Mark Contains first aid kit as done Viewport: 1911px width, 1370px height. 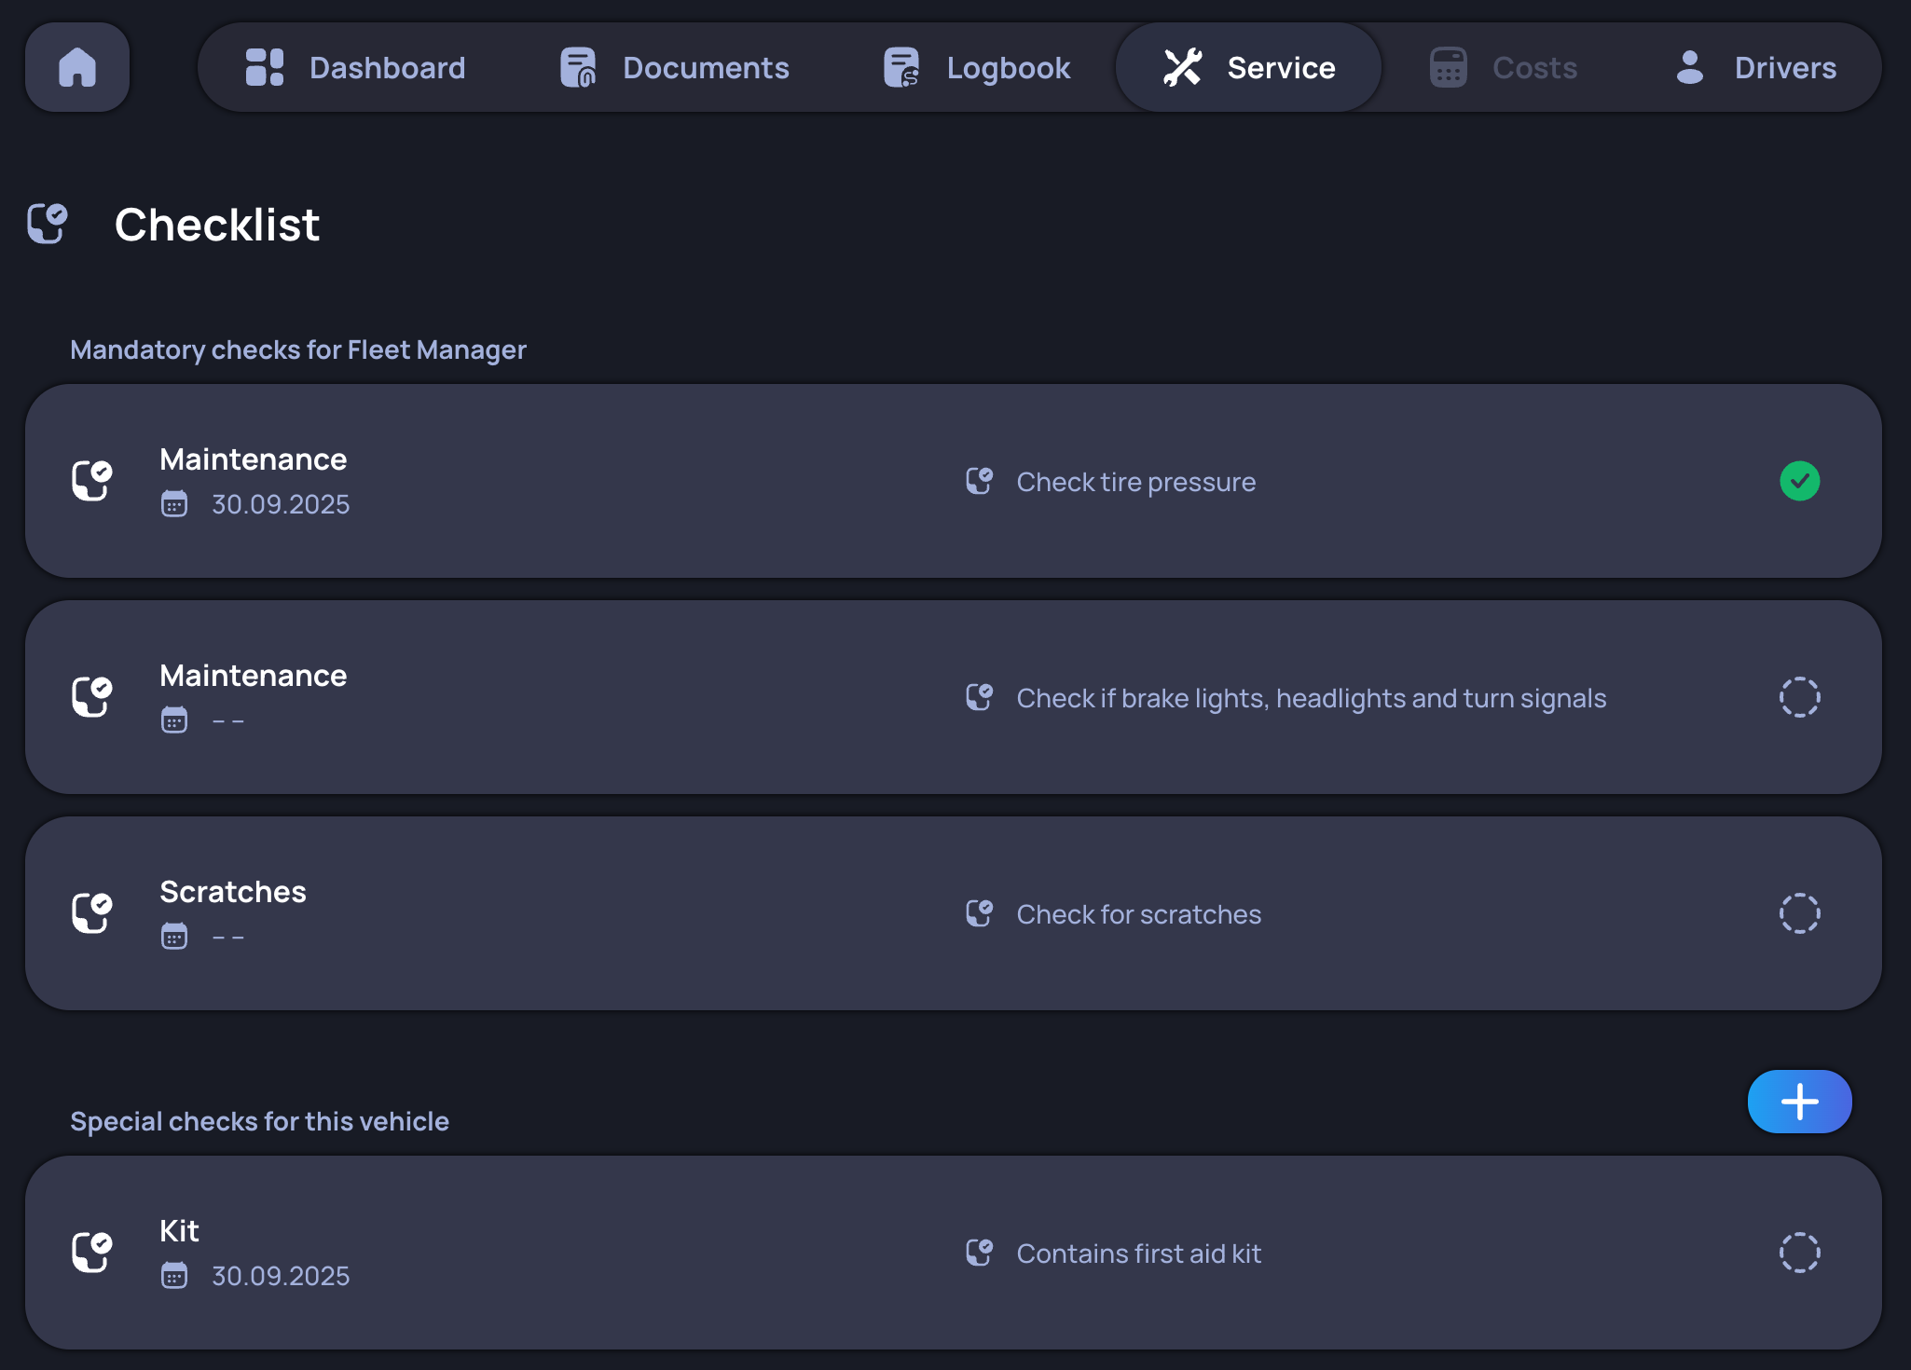(1799, 1253)
